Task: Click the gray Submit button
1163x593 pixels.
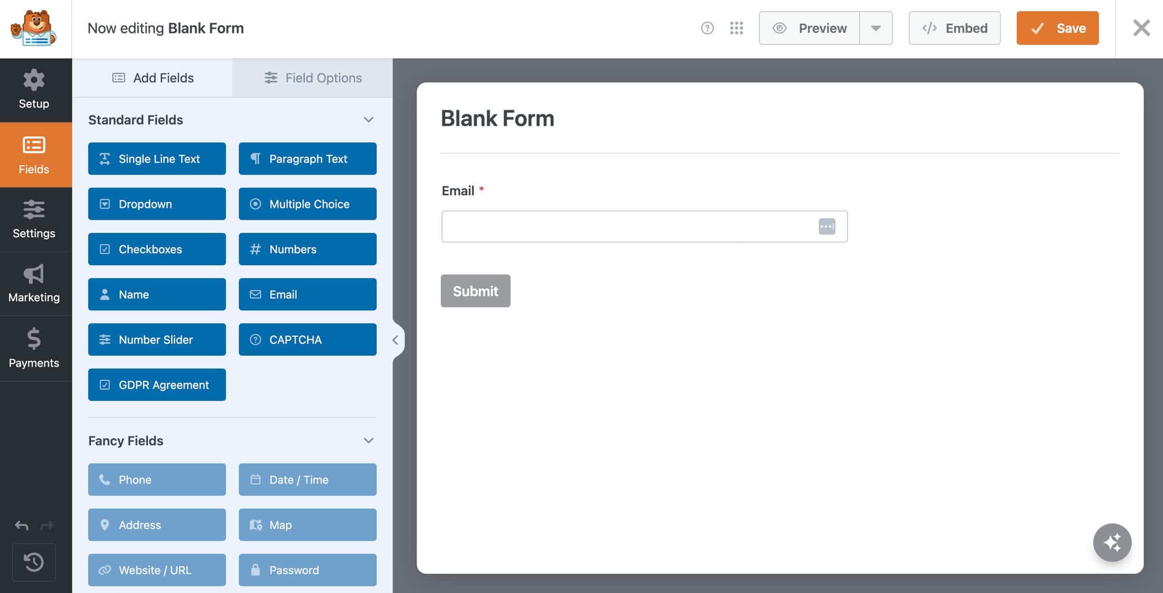Action: tap(475, 291)
